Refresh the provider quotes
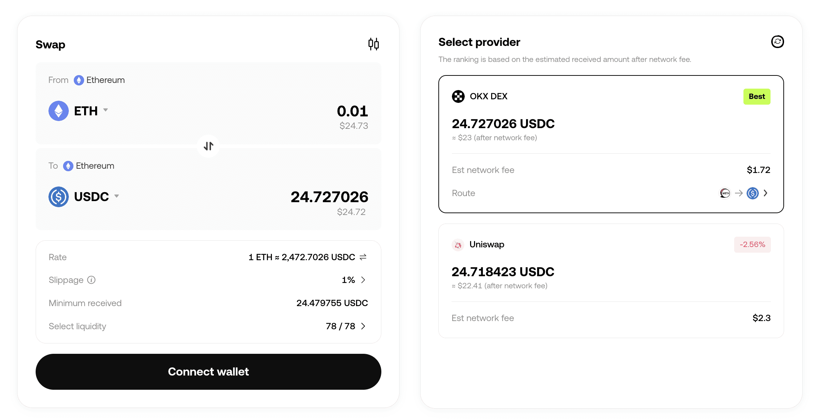814x420 pixels. (x=777, y=42)
